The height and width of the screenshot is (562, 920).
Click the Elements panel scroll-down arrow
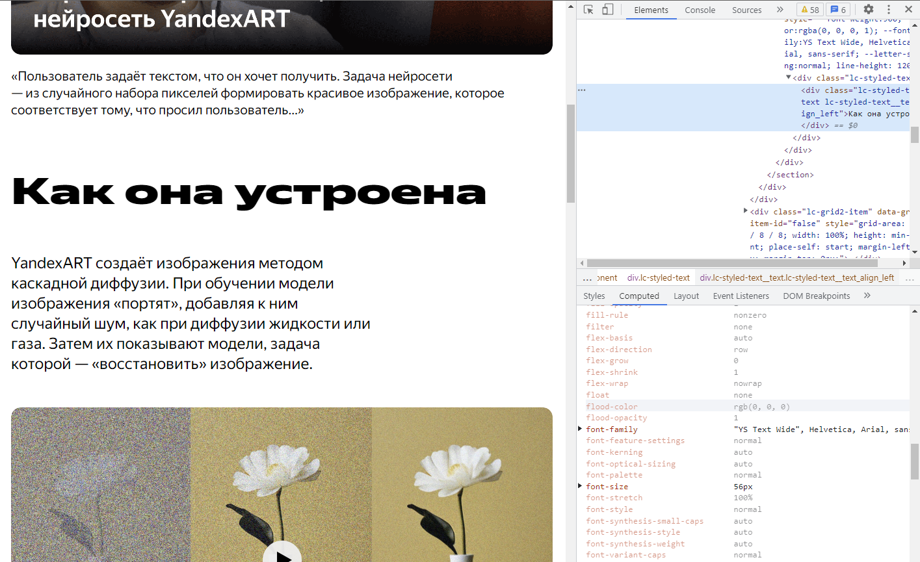click(x=915, y=251)
